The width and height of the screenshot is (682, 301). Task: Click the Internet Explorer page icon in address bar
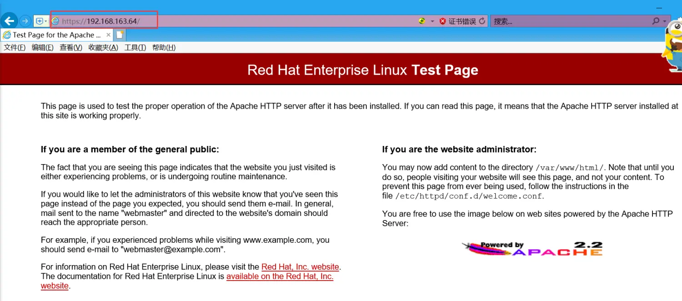[55, 21]
